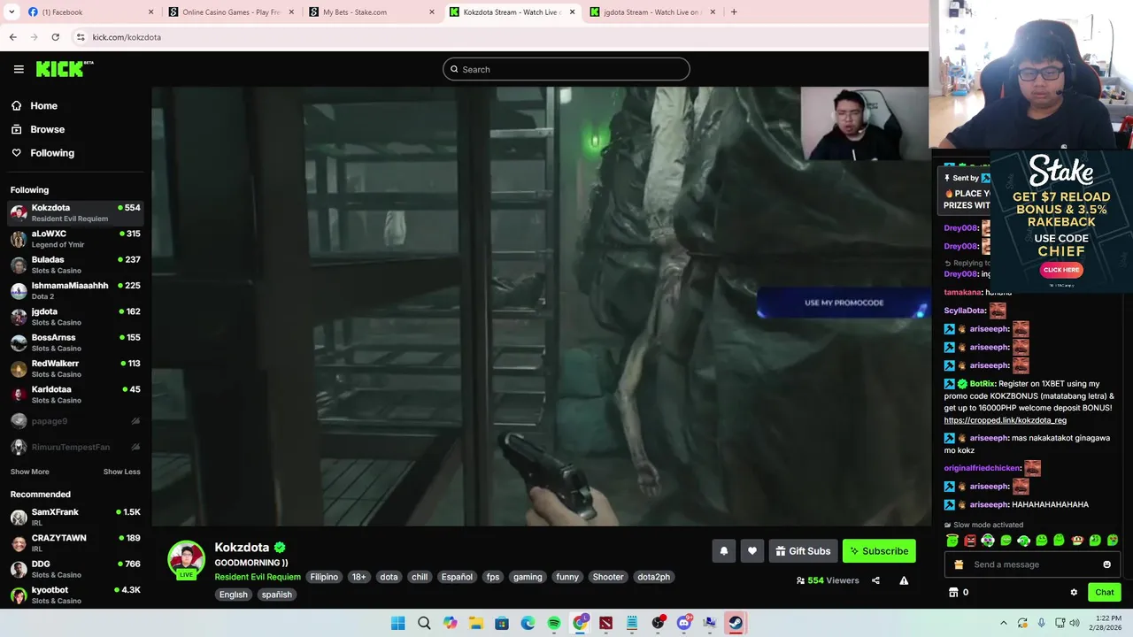Open Browse in sidebar
Screen dimensions: 1133x637
(37, 129)
